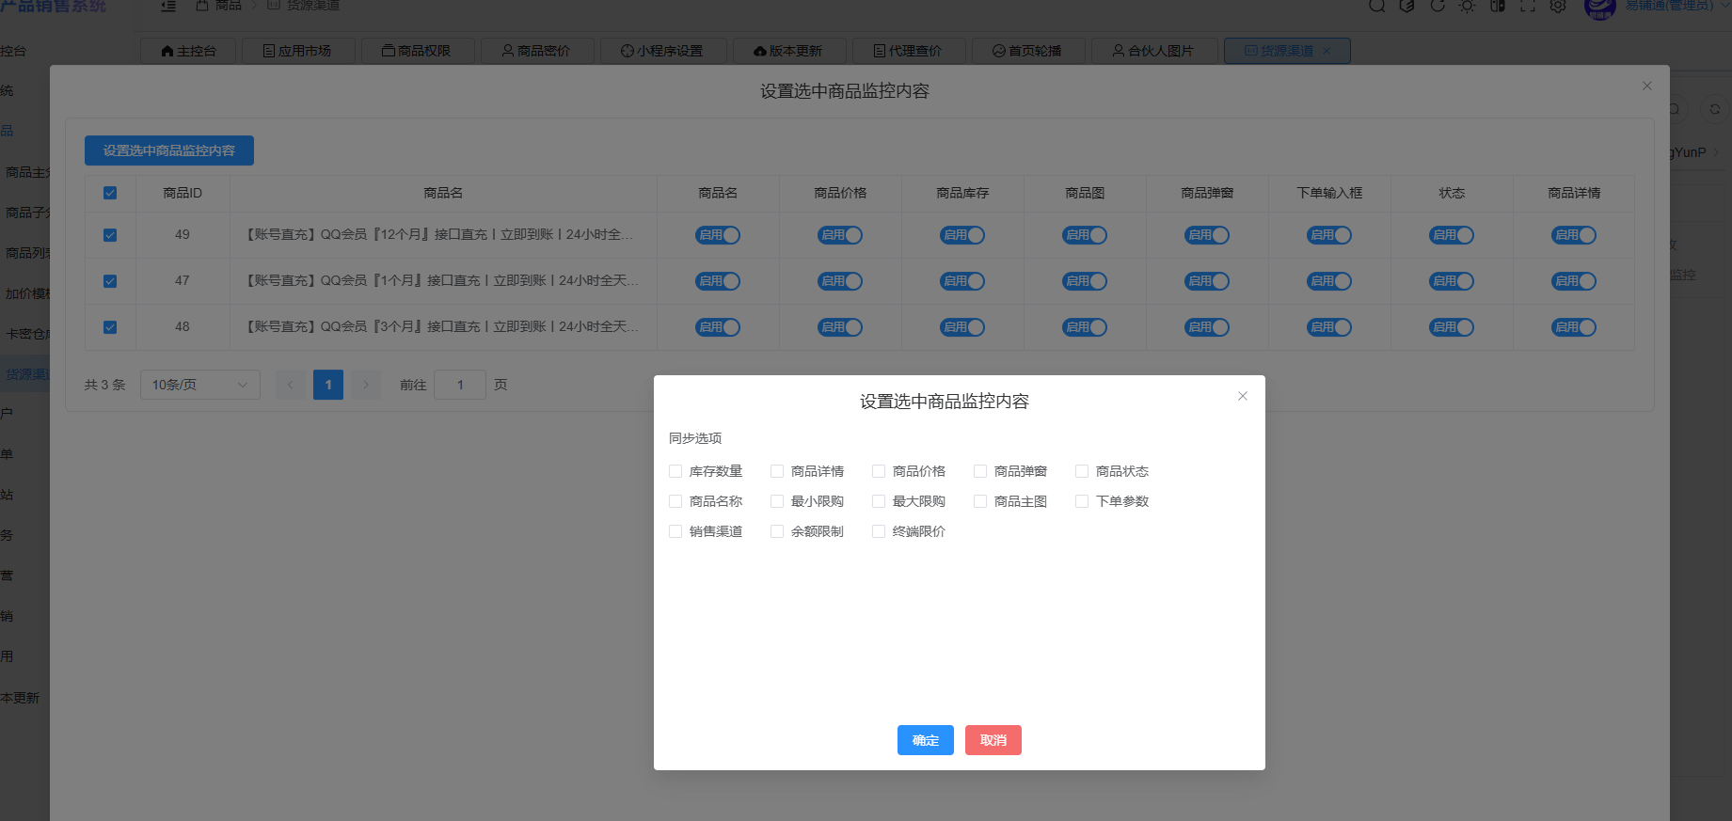The image size is (1732, 821).
Task: Click the go-to page number input
Action: (460, 385)
